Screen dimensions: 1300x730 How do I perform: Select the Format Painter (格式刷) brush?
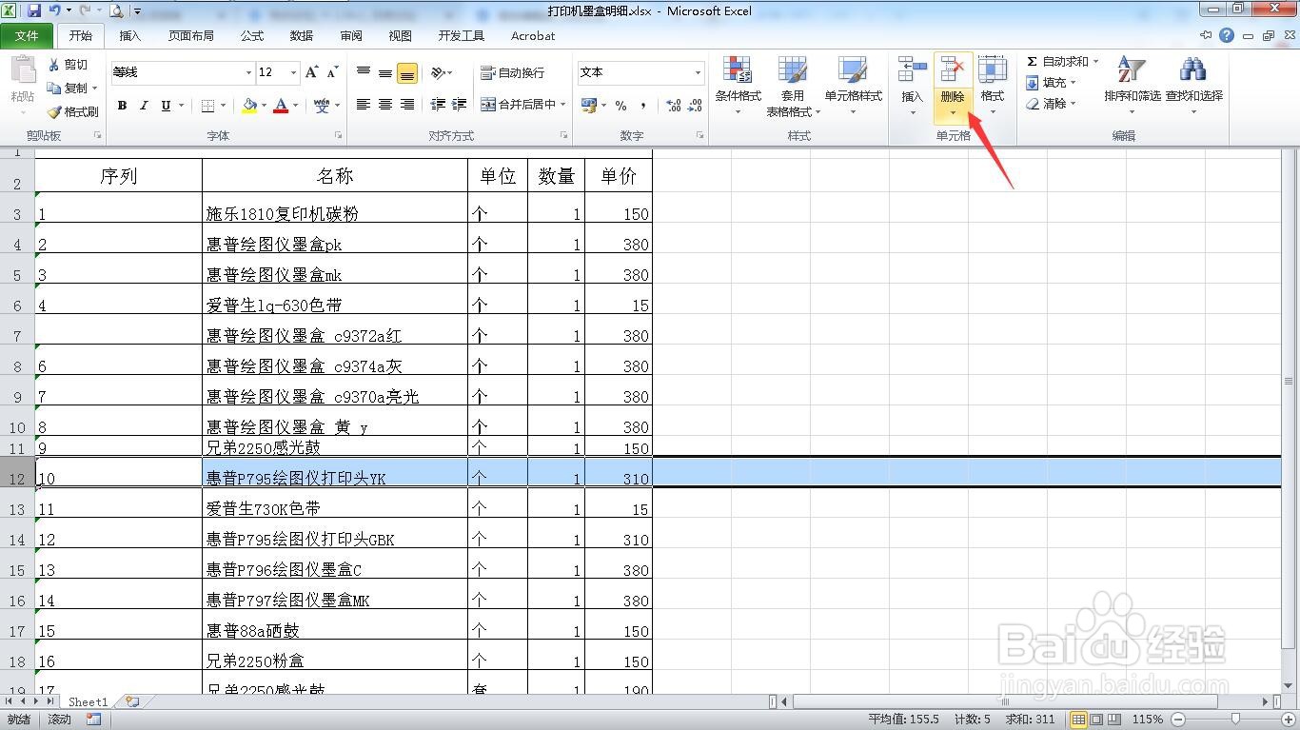(73, 111)
